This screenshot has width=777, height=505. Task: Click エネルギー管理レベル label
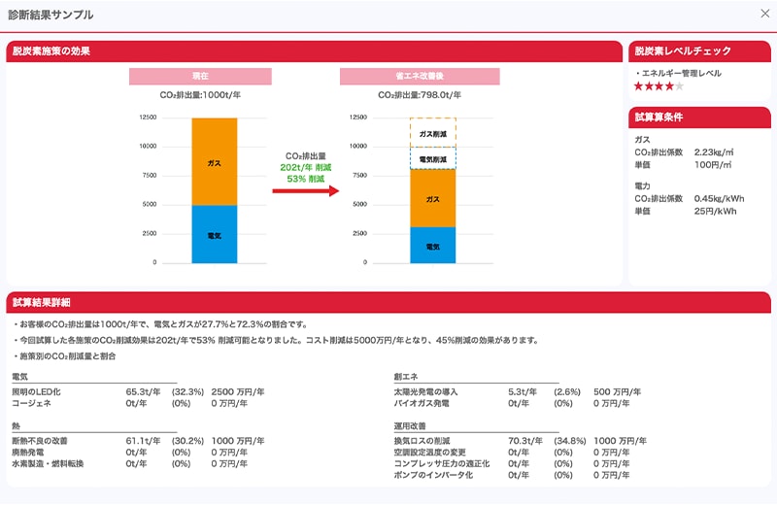tap(682, 74)
